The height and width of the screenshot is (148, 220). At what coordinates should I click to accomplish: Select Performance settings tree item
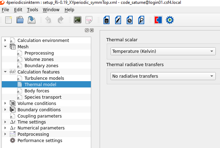(40, 140)
